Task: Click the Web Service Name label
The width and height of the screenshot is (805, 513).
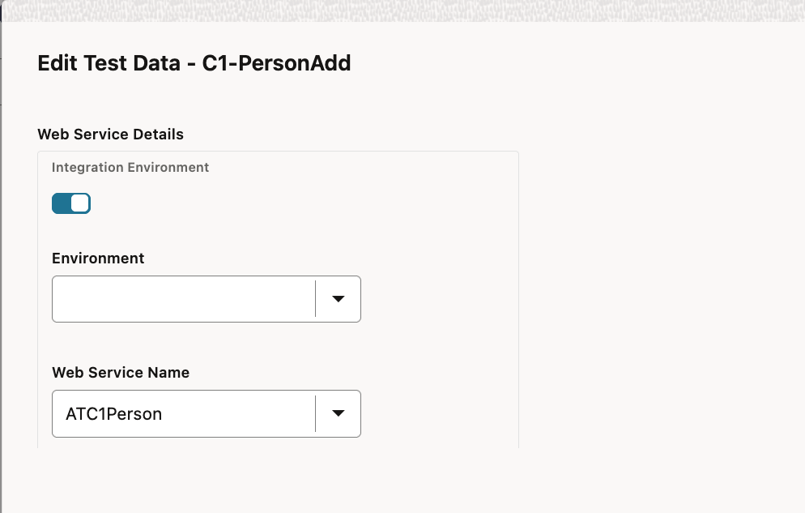Action: tap(120, 372)
